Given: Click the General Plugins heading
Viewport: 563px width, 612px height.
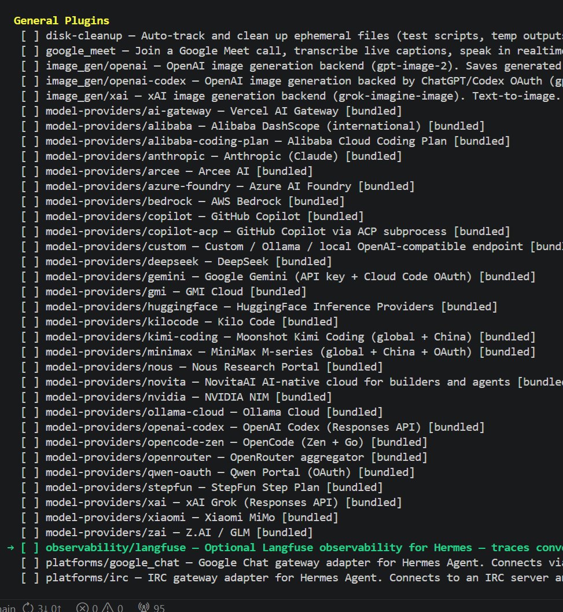Looking at the screenshot, I should click(x=62, y=21).
